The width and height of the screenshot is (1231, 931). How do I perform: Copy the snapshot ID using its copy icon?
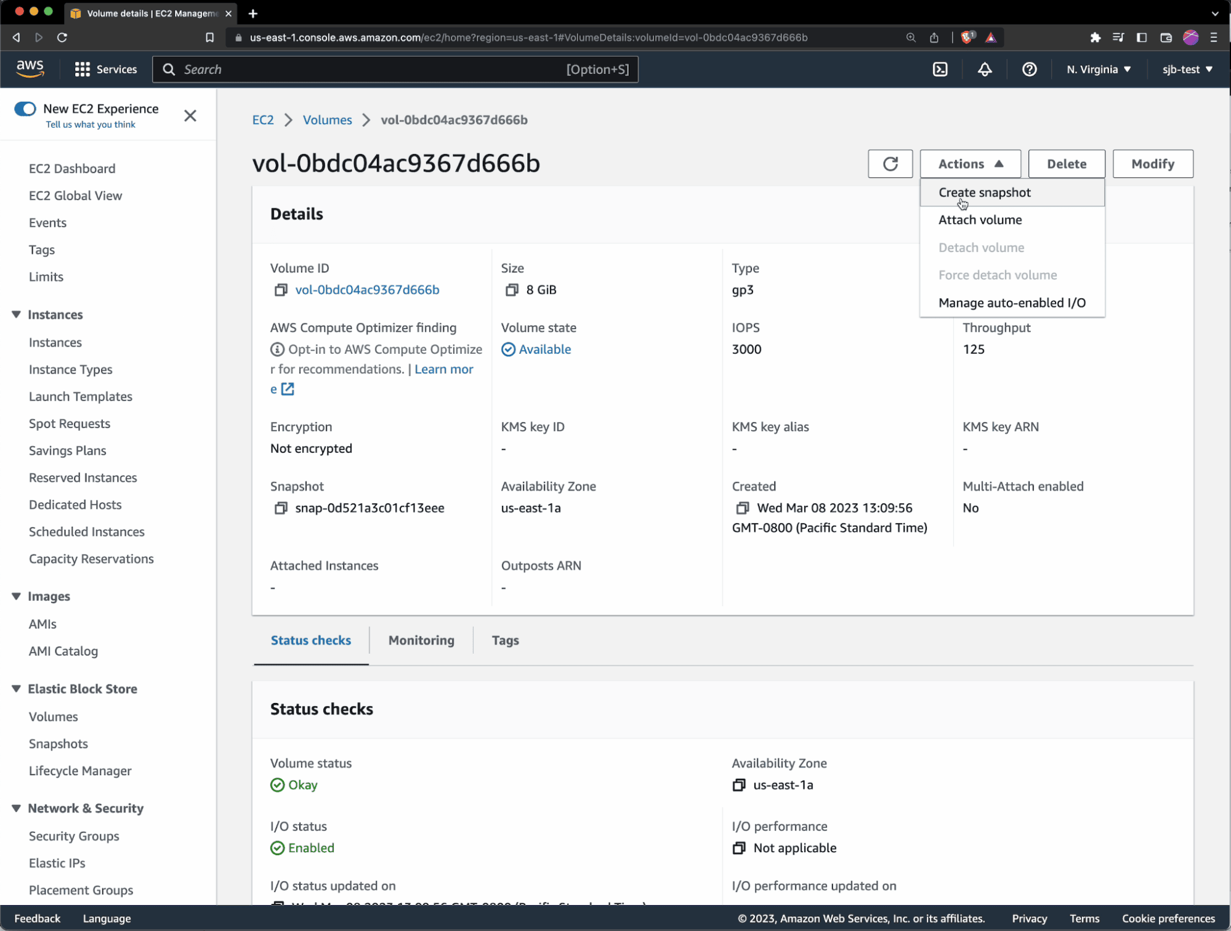coord(281,508)
